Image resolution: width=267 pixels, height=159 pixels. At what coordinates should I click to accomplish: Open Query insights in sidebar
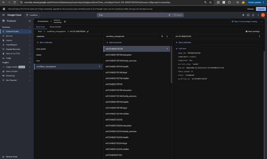[x=12, y=71]
